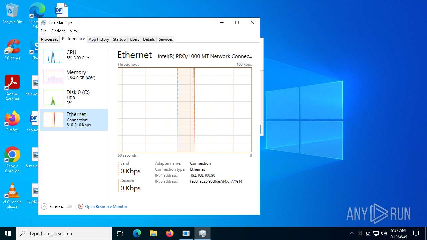Open the Disk 0 (C:) performance view
The height and width of the screenshot is (240, 427).
[x=74, y=97]
